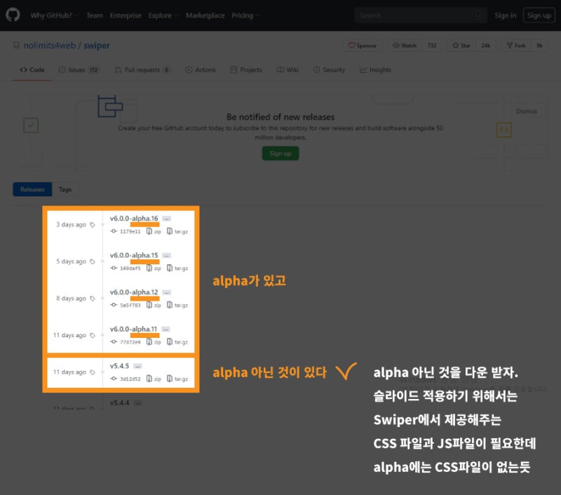
Task: Click the Fork count badge showing 9k
Action: coord(539,45)
